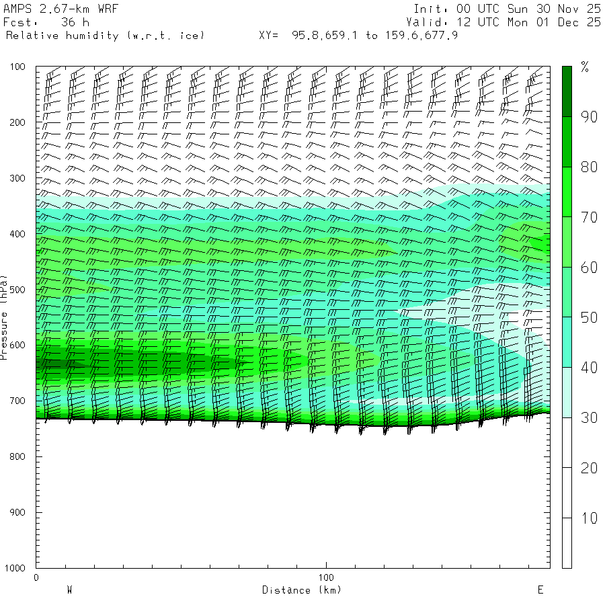
Task: Click the colorbar segment between 70 and 80
Action: (x=567, y=192)
